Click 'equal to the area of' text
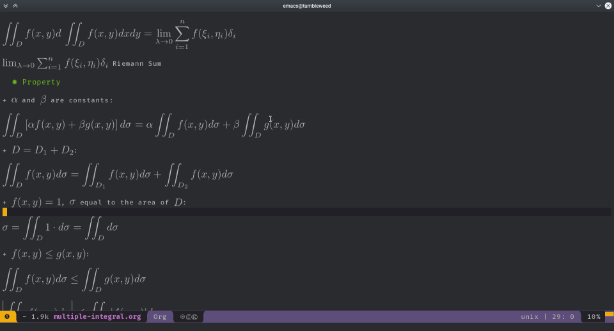 pyautogui.click(x=124, y=203)
